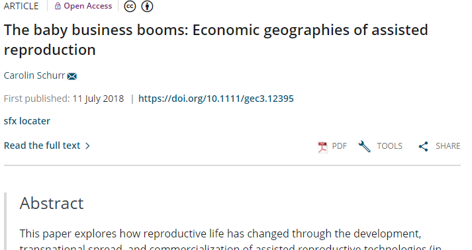Image resolution: width=472 pixels, height=250 pixels.
Task: Click the attribution person license icon
Action: coord(147,6)
